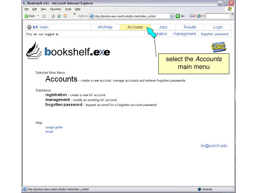Minimize the Internet Explorer window
The image size is (257, 193).
coord(220,3)
